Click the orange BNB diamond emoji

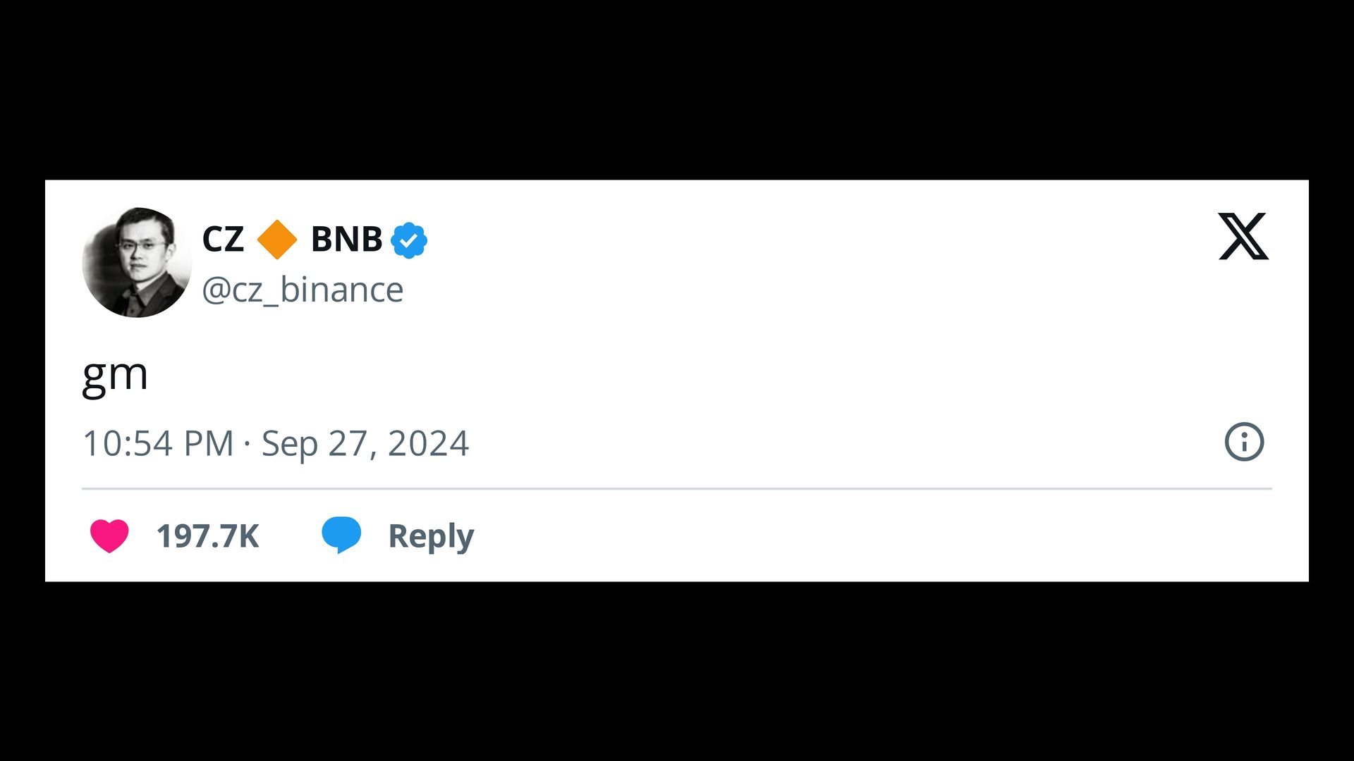coord(276,239)
